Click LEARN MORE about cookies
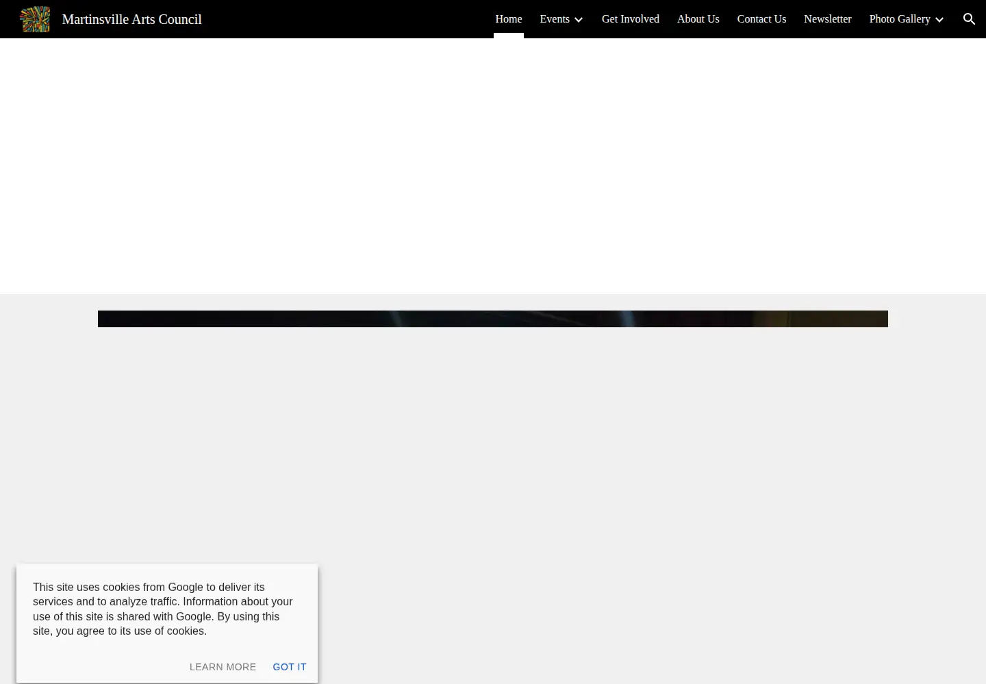Screen dimensions: 986x684 coord(223,667)
